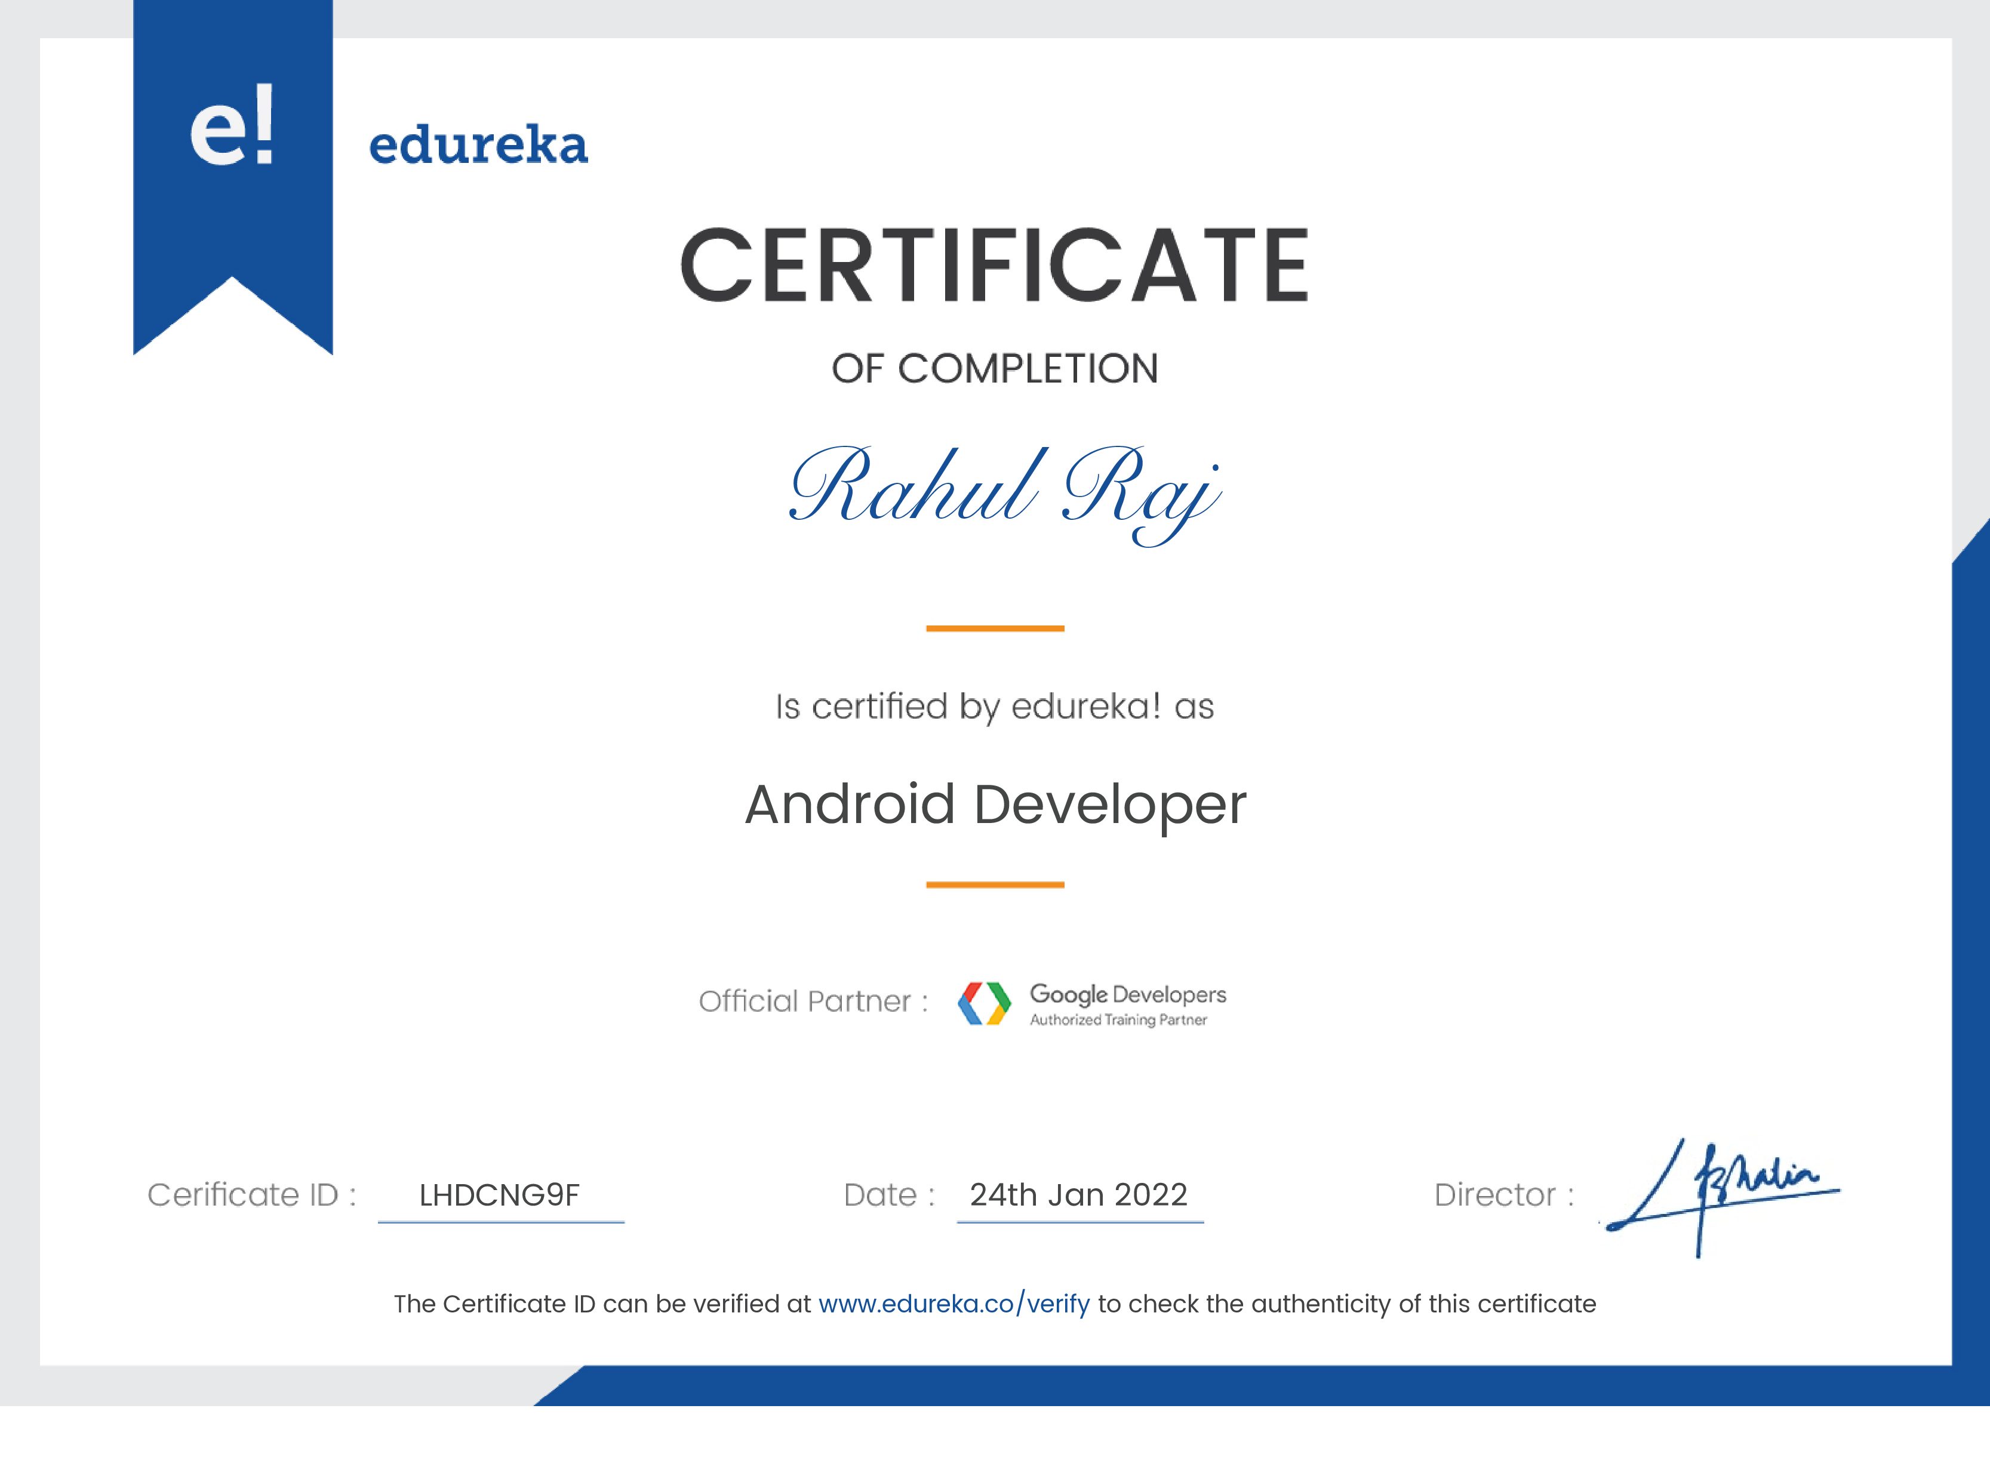The height and width of the screenshot is (1467, 1990).
Task: Open the www.edureka.co/verify link
Action: point(952,1303)
